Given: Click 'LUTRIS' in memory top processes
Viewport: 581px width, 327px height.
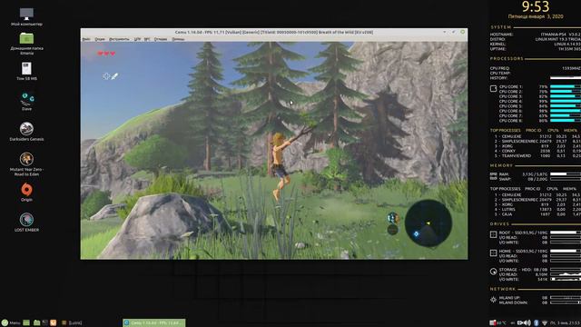Looking at the screenshot, I should 508,210.
